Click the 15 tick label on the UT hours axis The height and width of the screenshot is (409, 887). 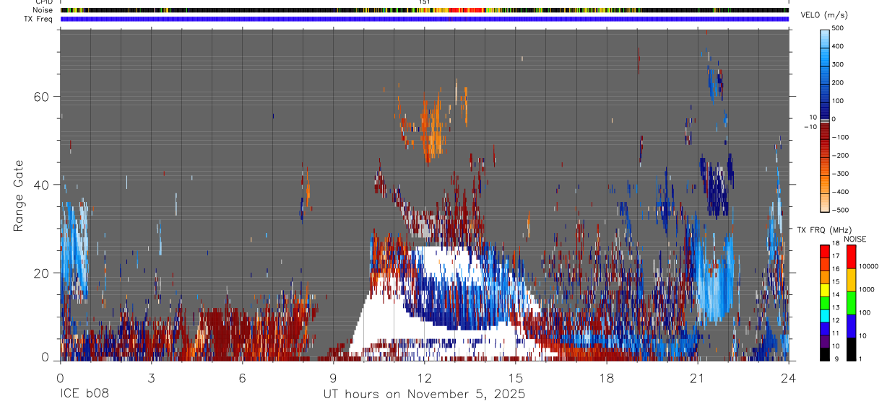(516, 378)
